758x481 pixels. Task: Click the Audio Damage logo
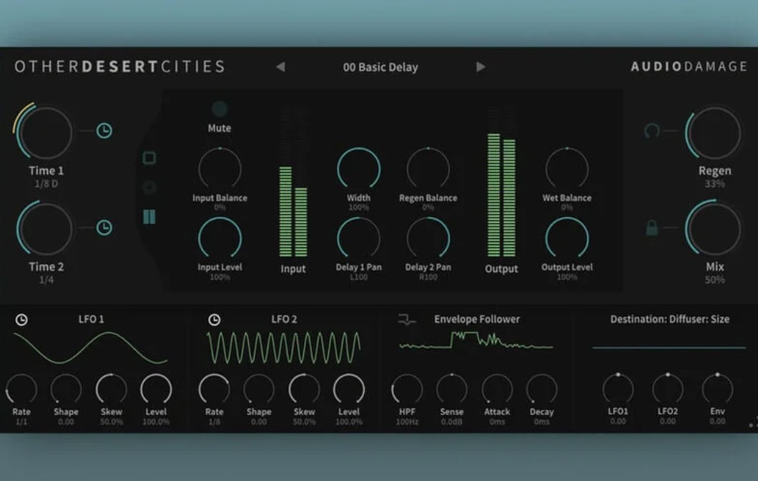click(x=688, y=67)
